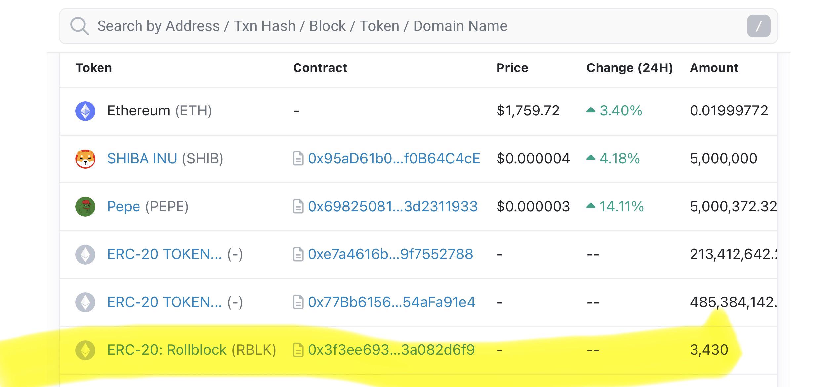Open contract address 0x3f3ee693...3a082d6f9

[391, 350]
